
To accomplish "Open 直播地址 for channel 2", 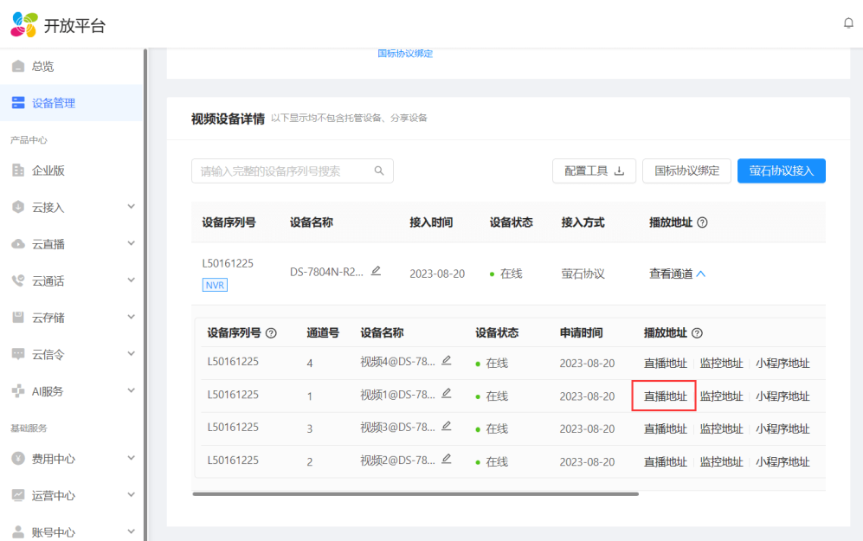I will (x=666, y=461).
